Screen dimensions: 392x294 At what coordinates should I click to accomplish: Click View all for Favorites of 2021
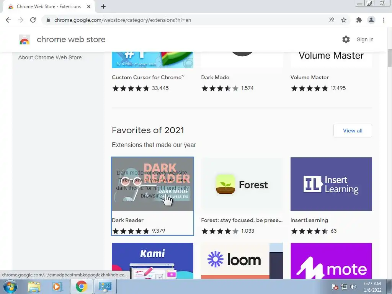(x=353, y=131)
